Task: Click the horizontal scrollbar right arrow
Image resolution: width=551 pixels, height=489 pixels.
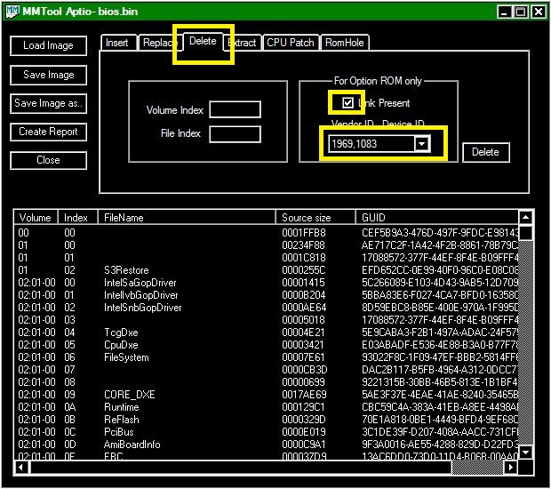Action: click(510, 467)
